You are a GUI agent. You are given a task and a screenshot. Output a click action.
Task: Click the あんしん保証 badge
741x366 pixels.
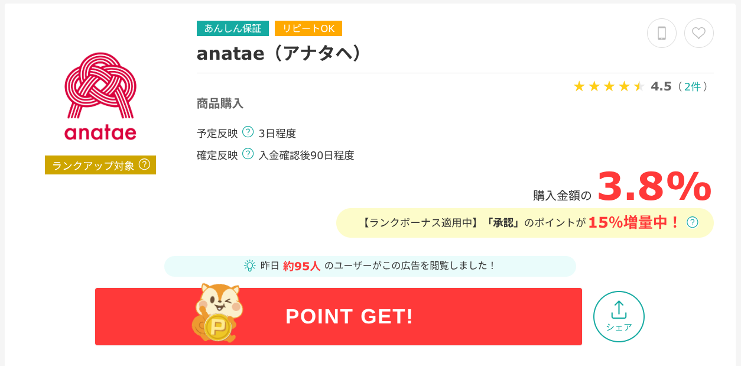click(233, 28)
